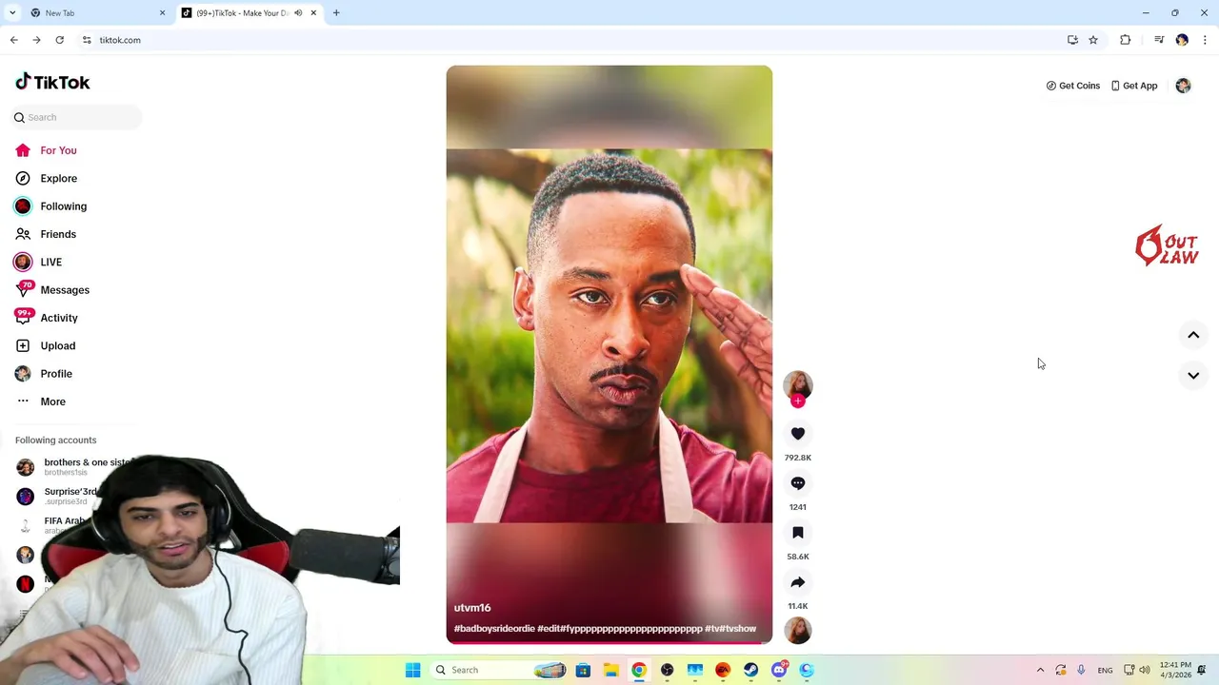Viewport: 1219px width, 685px height.
Task: Open Messages in the sidebar
Action: click(51, 289)
